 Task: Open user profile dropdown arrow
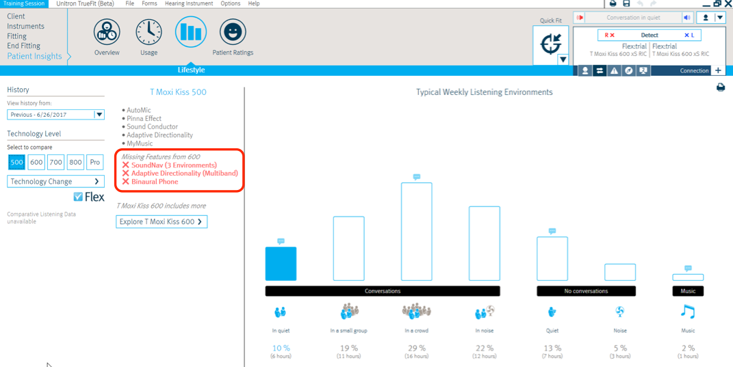point(719,18)
